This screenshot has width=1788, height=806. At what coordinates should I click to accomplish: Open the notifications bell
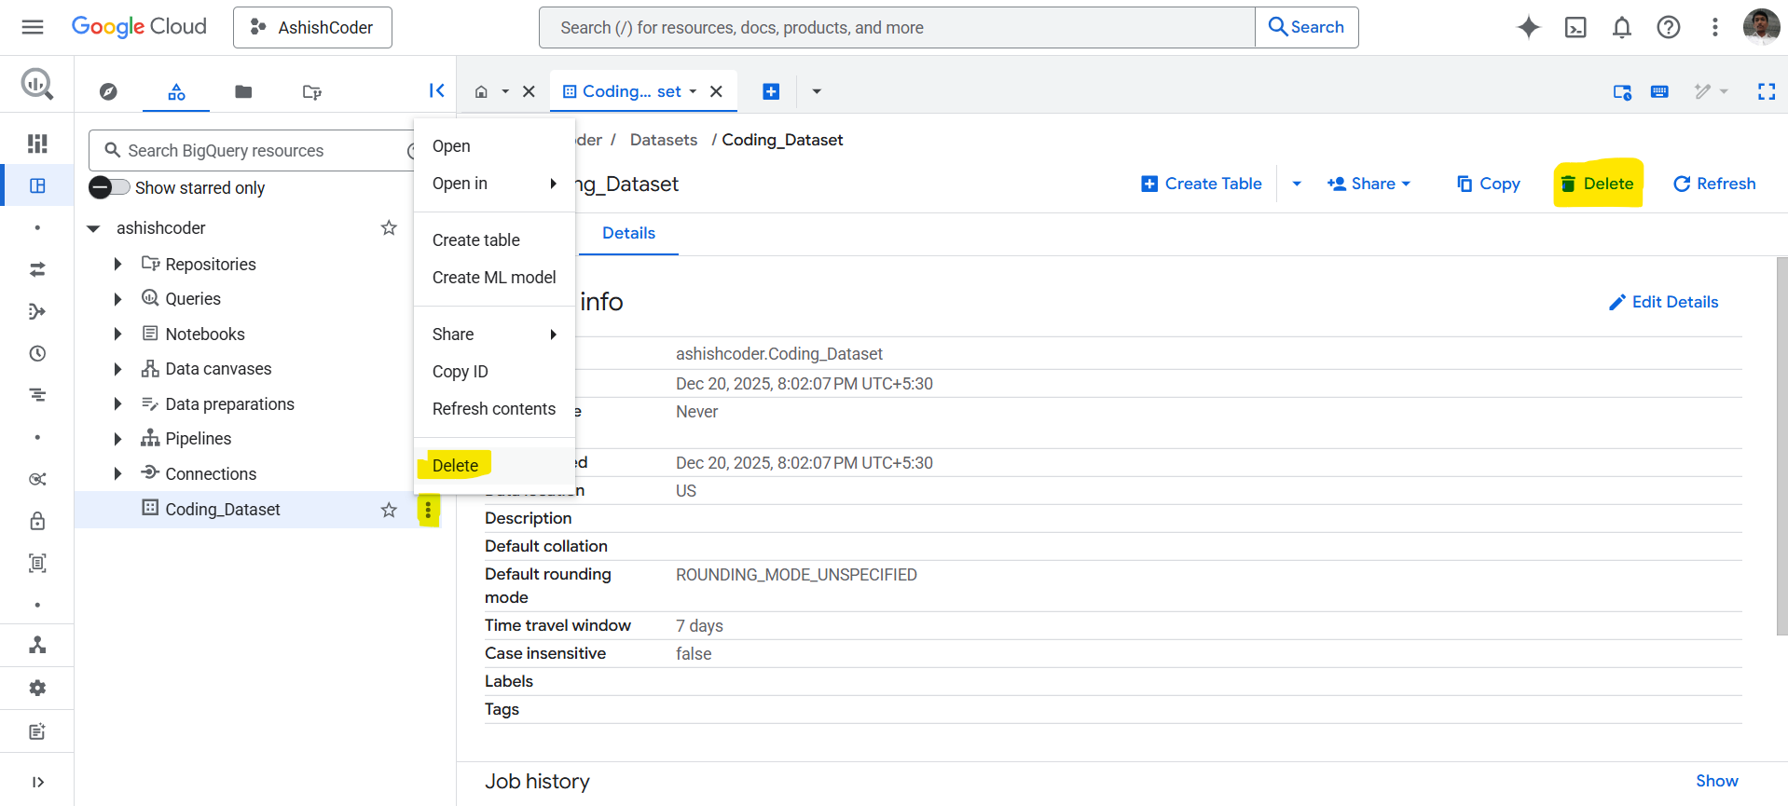(1622, 27)
